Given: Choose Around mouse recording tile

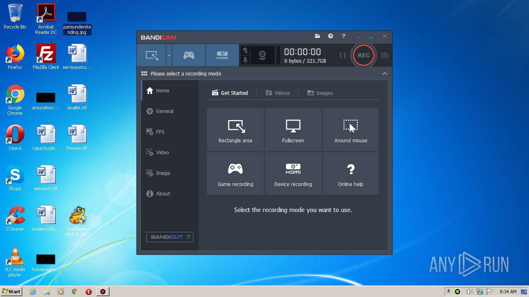Looking at the screenshot, I should 351,130.
